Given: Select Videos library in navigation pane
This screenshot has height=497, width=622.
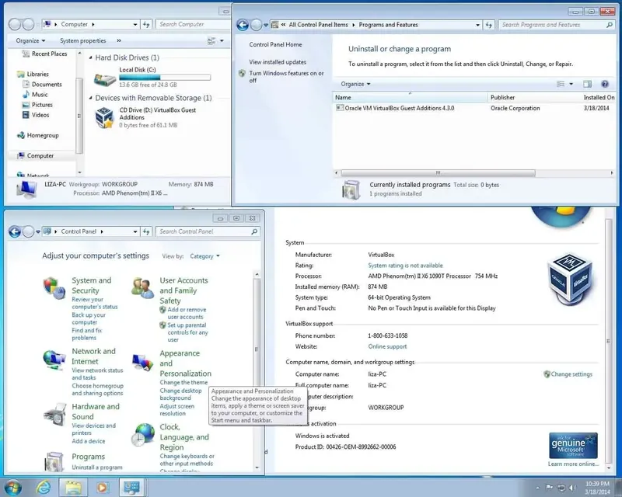Looking at the screenshot, I should pos(40,115).
